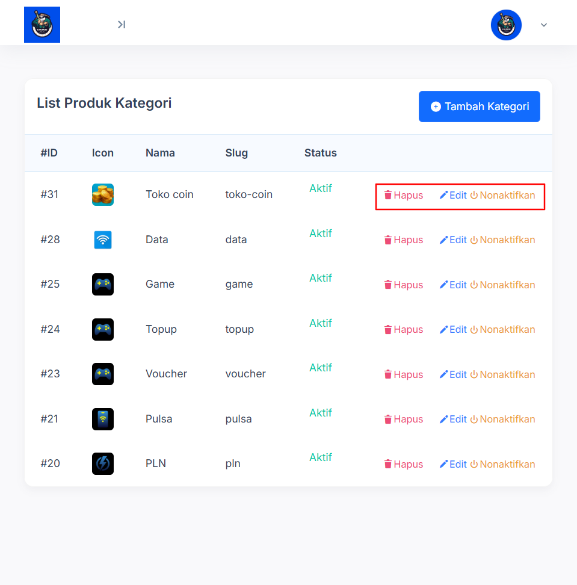Screen dimensions: 577x585
Task: Delete the Game category with Hapus
Action: coord(404,285)
